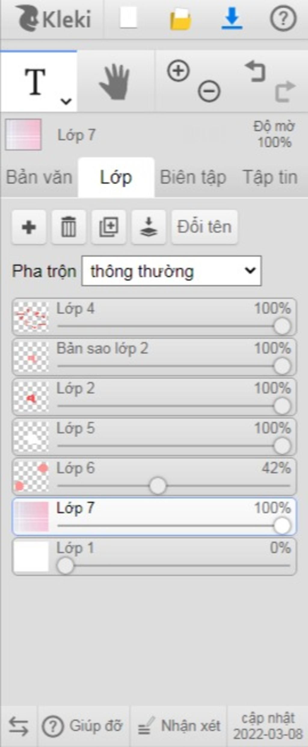308x747 pixels.
Task: Switch to the Tập tin tab
Action: pyautogui.click(x=270, y=177)
